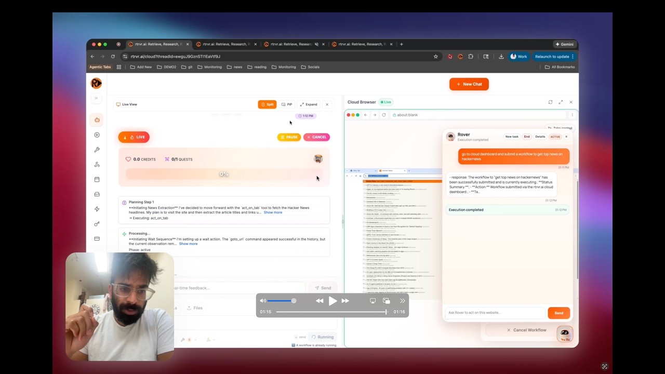Open the workflow nodes icon in sidebar
This screenshot has height=374, width=665.
coord(97,165)
